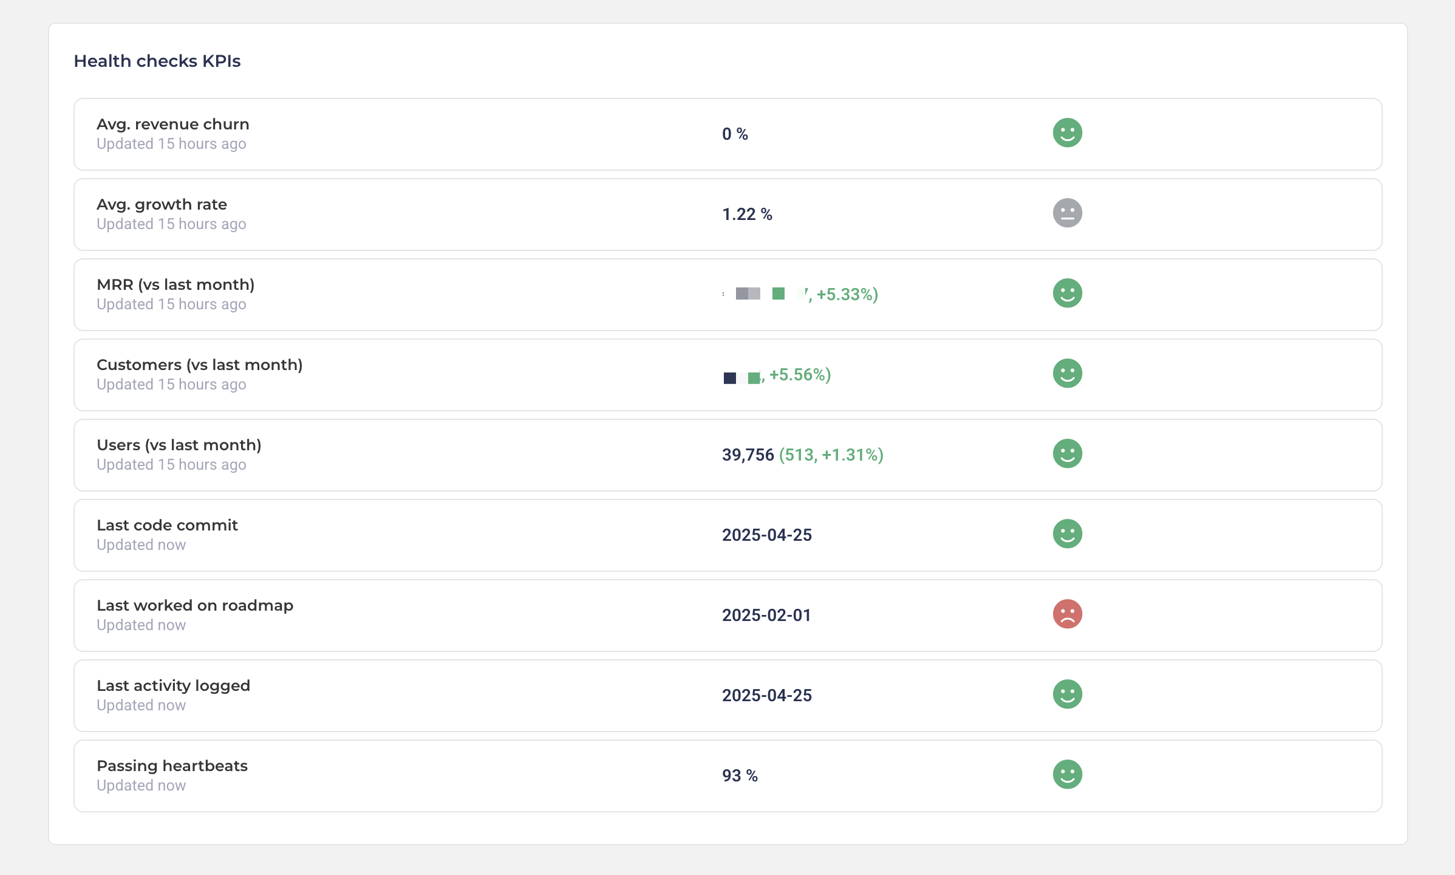1455x875 pixels.
Task: Click the green smiley for Last activity logged
Action: click(x=1067, y=695)
